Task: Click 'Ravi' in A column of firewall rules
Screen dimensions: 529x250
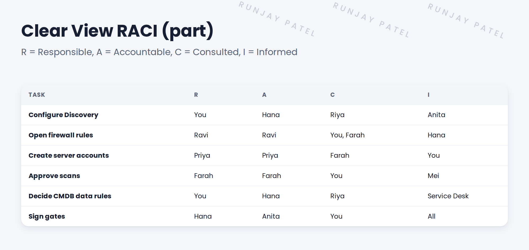Action: point(269,135)
